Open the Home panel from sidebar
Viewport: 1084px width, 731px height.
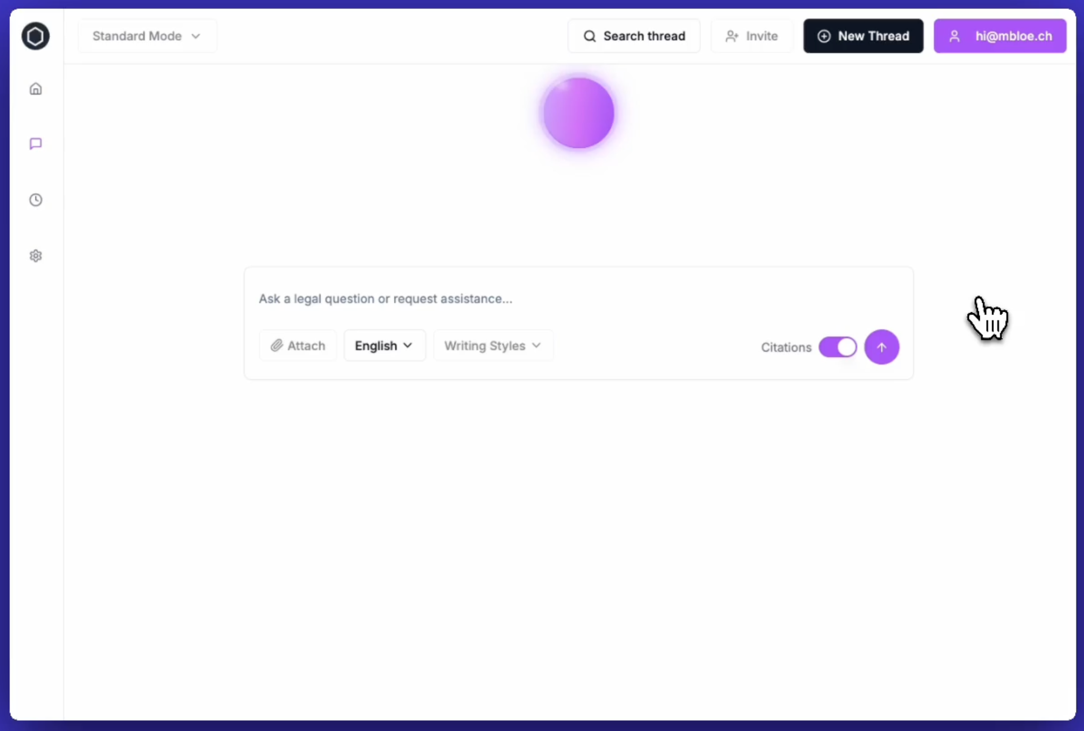35,88
